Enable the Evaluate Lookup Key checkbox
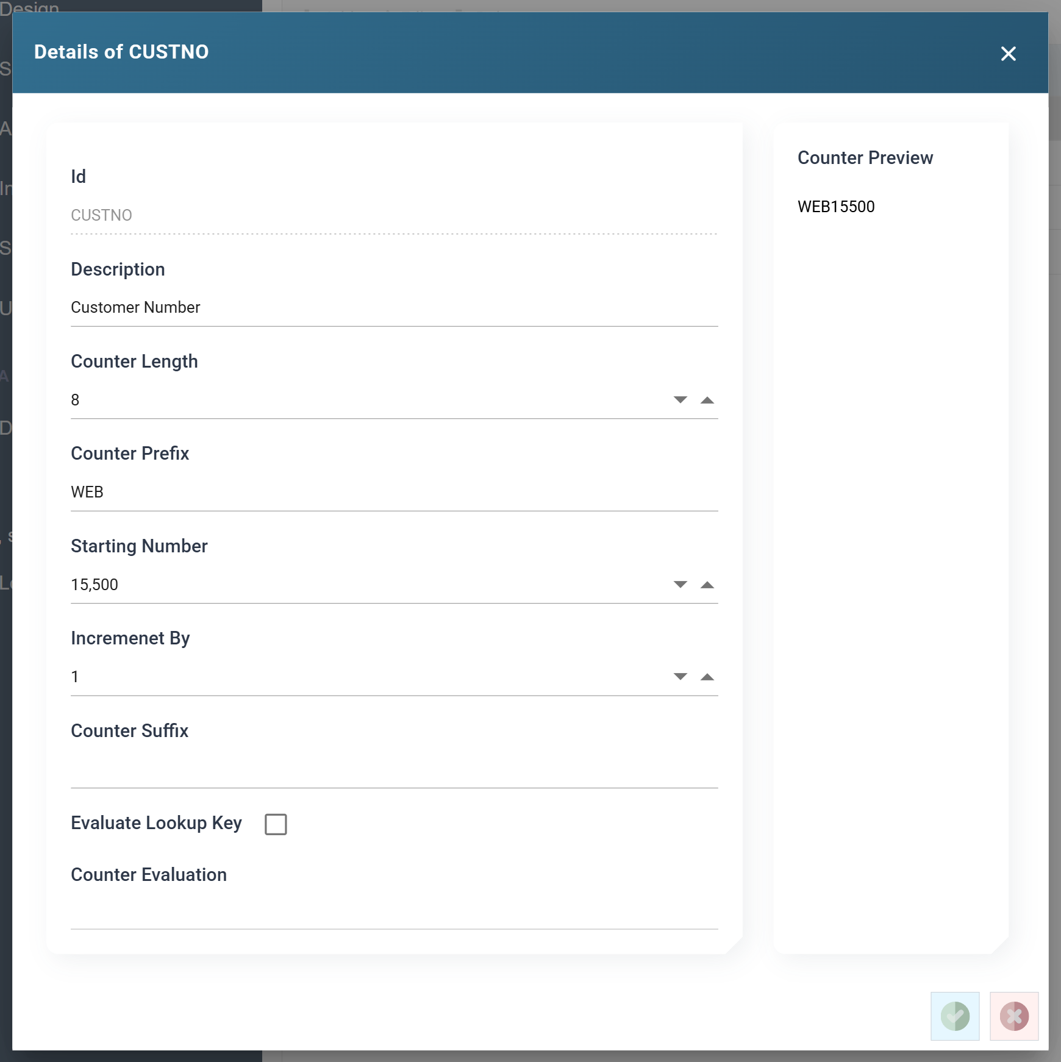The width and height of the screenshot is (1061, 1062). [x=276, y=824]
